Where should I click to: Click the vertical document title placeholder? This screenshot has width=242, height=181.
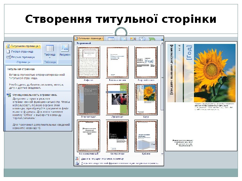pyautogui.click(x=171, y=69)
